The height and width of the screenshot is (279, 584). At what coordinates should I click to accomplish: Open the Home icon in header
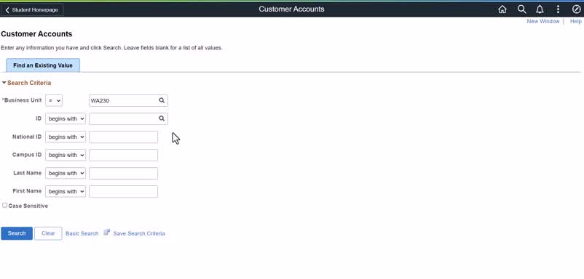(502, 9)
